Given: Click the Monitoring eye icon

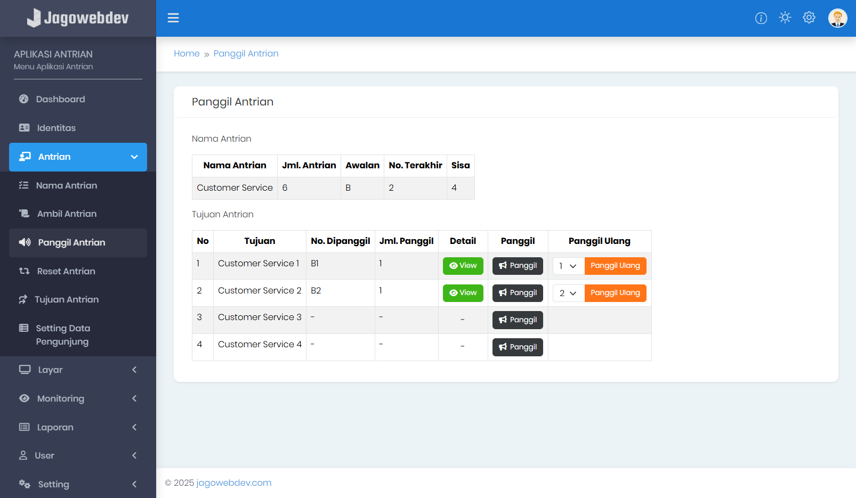Looking at the screenshot, I should pyautogui.click(x=25, y=398).
